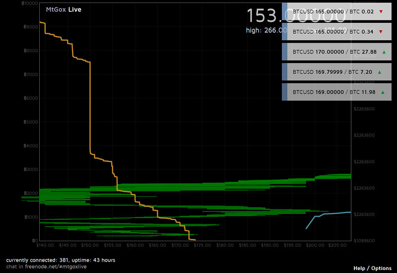This screenshot has width=397, height=273.
Task: Click the B5000 y-axis label
Action: [31, 122]
